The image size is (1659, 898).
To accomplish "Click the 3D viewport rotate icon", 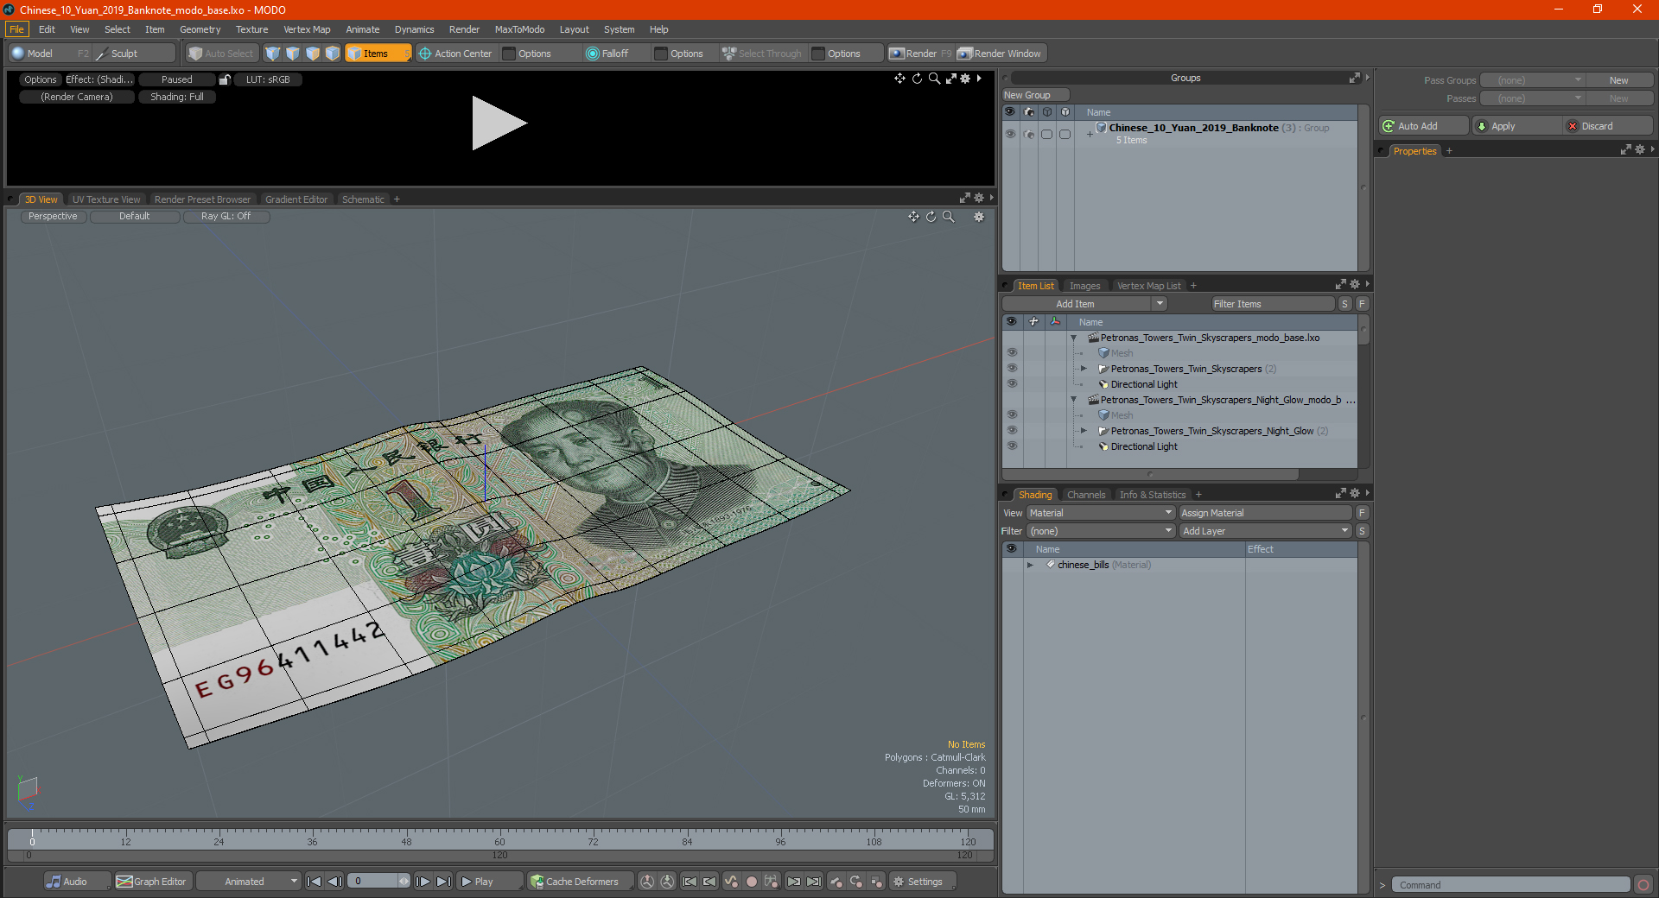I will click(x=931, y=217).
